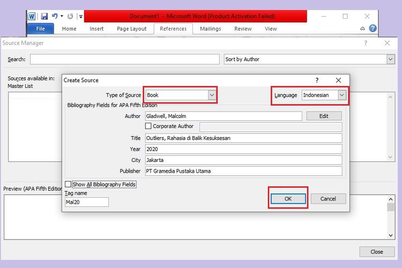This screenshot has height=268, width=402.
Task: Click the preview pane scrollbar thumb
Action: point(390,207)
